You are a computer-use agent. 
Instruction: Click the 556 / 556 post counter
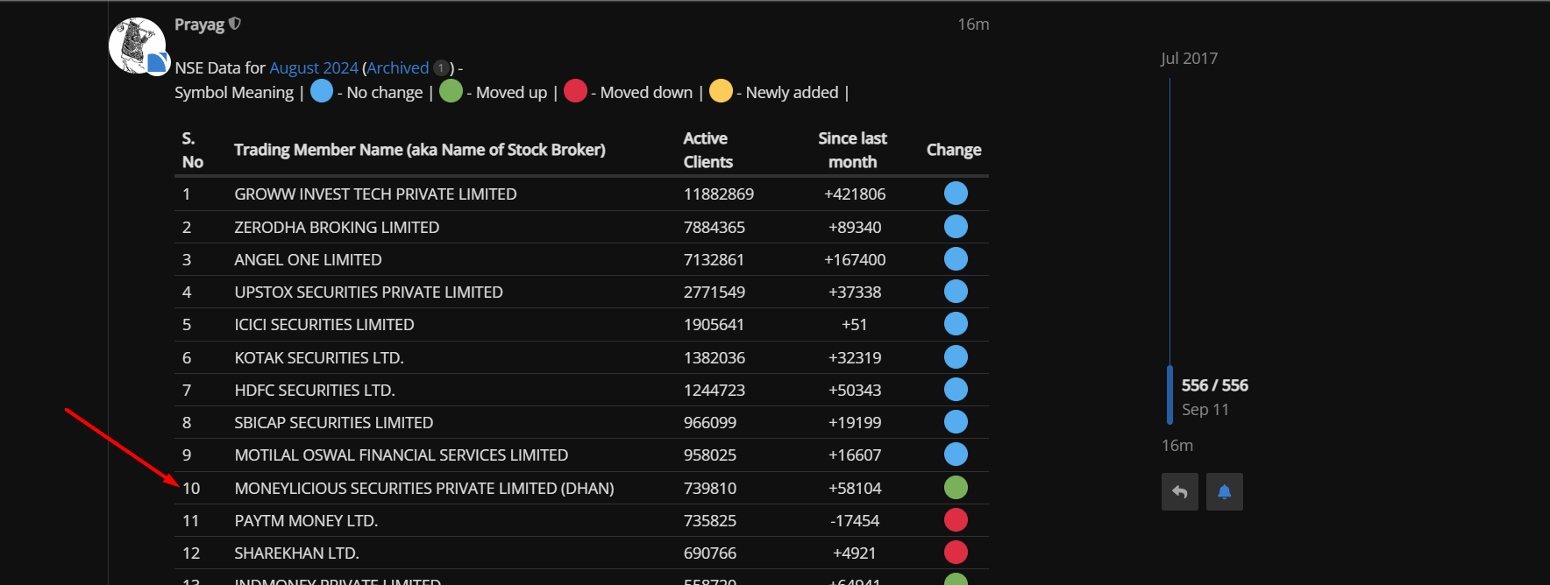point(1214,385)
